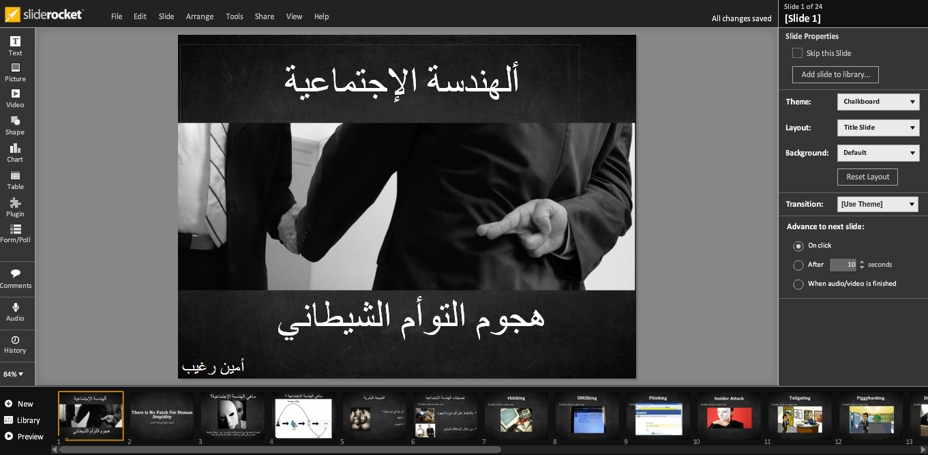
Task: Select the Text tool in sidebar
Action: (15, 46)
